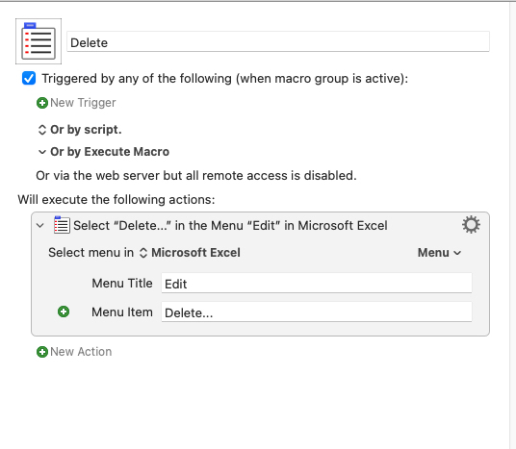The image size is (516, 449).
Task: Open the 'Menu' dropdown on the action
Action: tap(439, 253)
